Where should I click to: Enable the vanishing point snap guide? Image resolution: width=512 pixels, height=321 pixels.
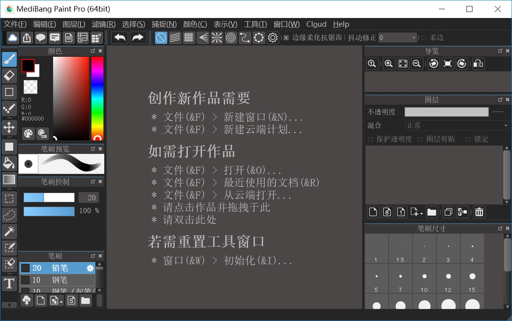click(x=203, y=38)
